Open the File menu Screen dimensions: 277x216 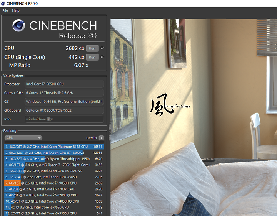(5, 10)
